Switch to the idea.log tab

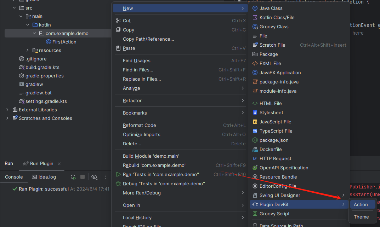(x=44, y=177)
